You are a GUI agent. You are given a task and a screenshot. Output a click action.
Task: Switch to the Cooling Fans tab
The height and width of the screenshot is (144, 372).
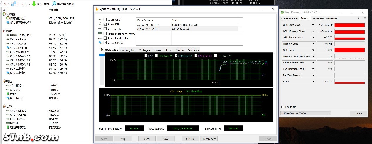128,50
